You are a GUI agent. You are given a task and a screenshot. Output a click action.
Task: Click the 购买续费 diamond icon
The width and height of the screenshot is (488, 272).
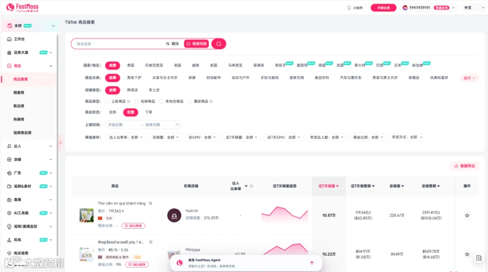tap(9, 253)
